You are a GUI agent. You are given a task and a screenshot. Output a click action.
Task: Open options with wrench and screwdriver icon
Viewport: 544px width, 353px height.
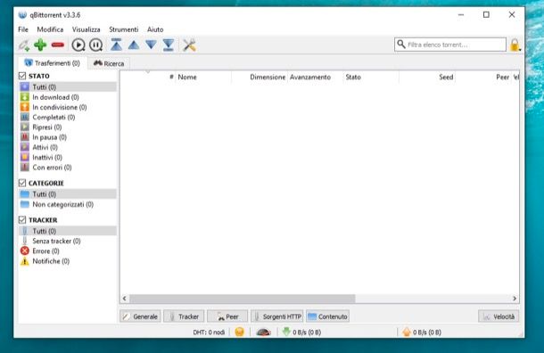click(x=189, y=45)
